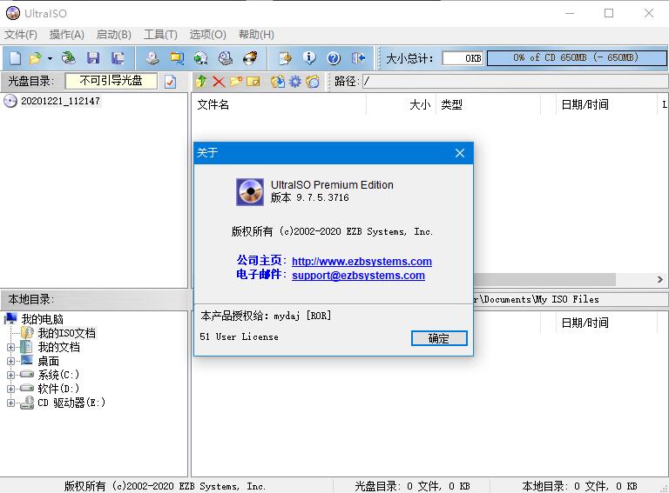669x493 pixels.
Task: Select the CD 驱动器(E:) drive label
Action: [x=71, y=403]
